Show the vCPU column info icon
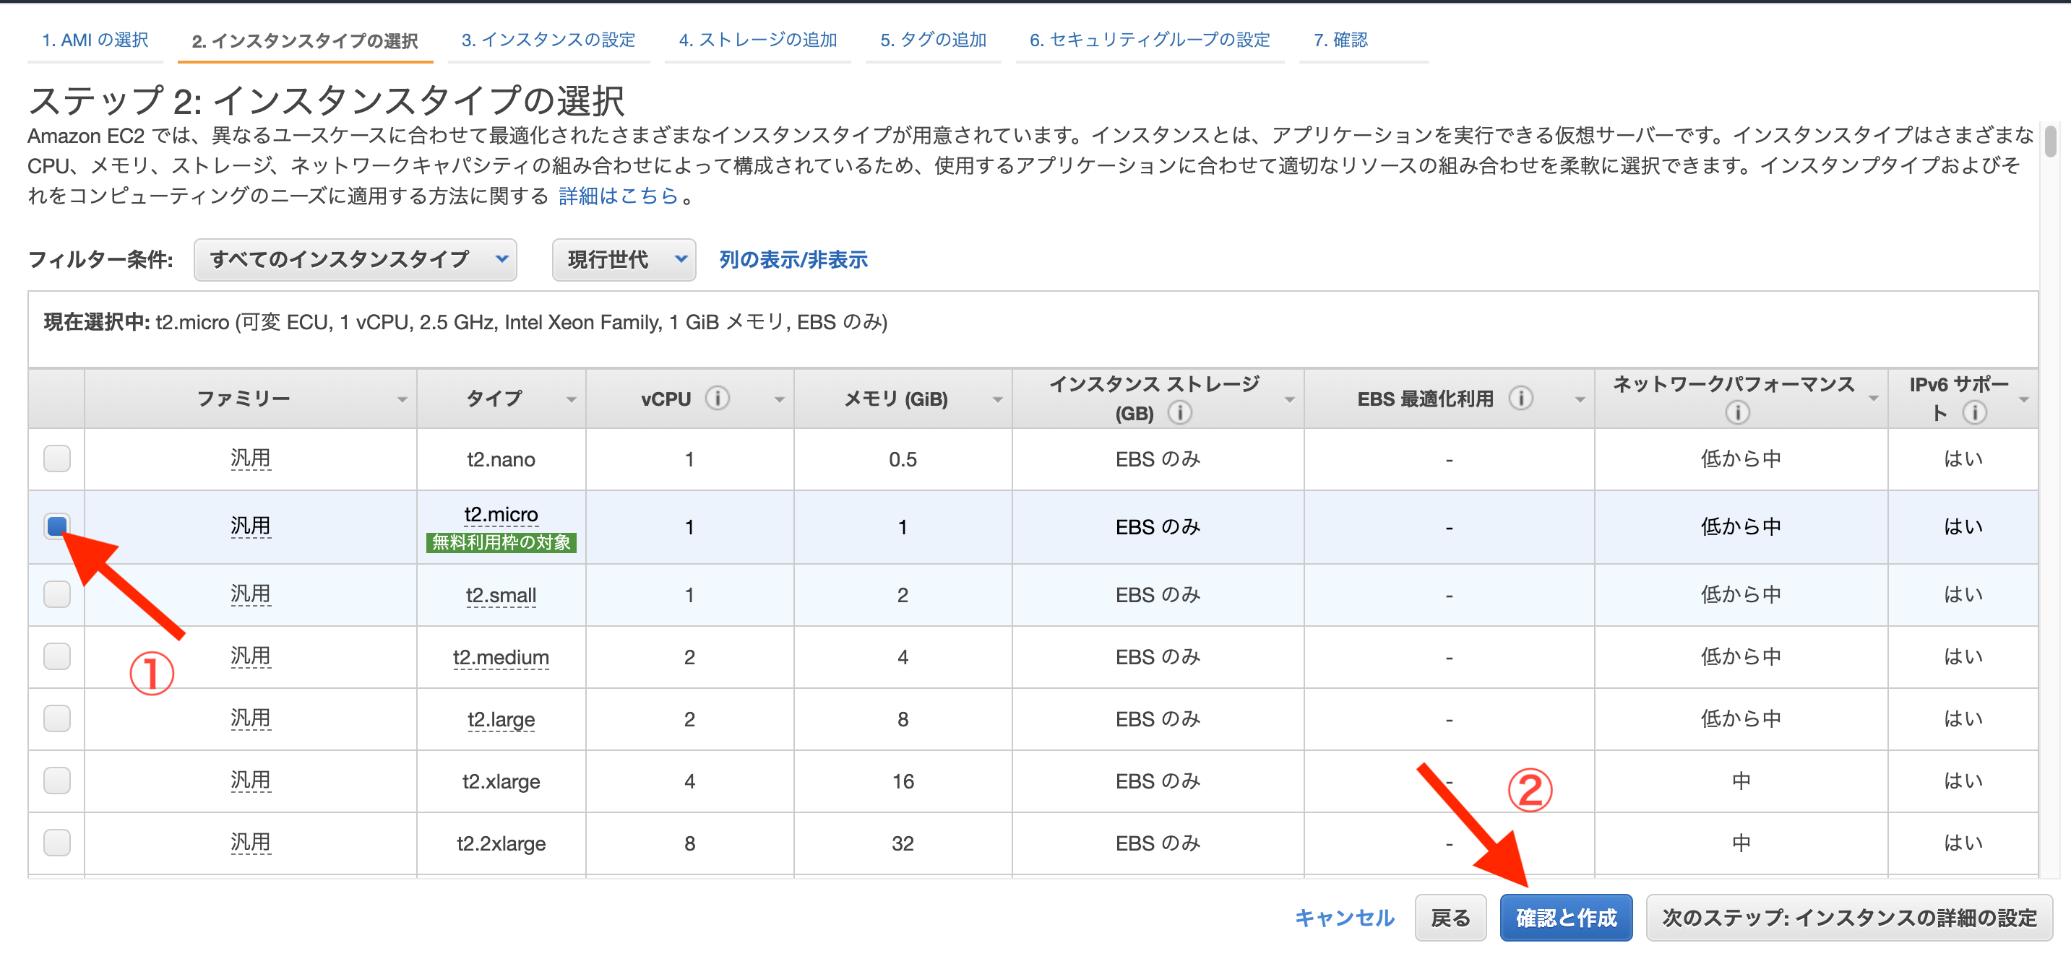Image resolution: width=2071 pixels, height=956 pixels. coord(717,398)
